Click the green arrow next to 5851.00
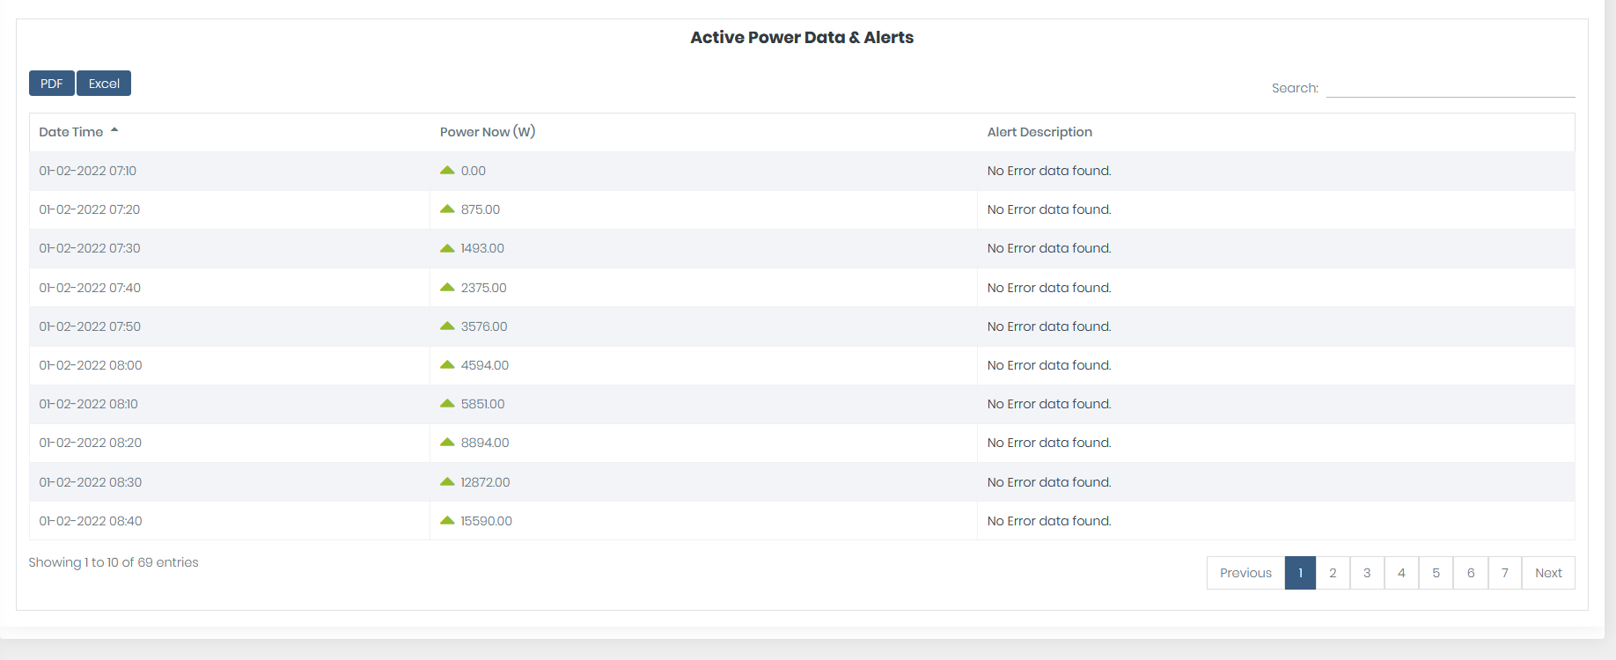Viewport: 1616px width, 660px height. tap(447, 404)
